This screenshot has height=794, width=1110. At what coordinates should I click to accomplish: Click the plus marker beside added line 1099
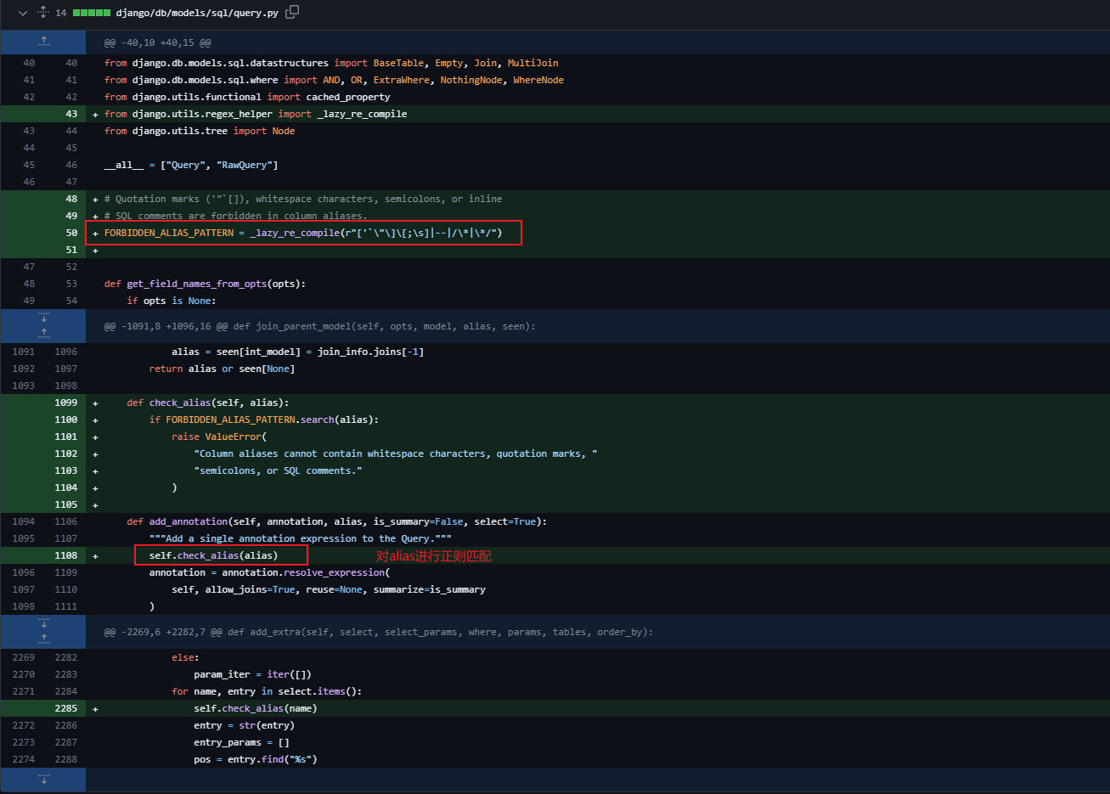point(94,402)
